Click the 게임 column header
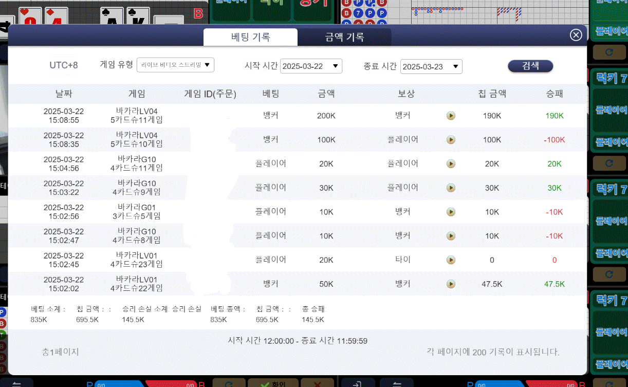Screen dimensions: 628x387 click(137, 94)
